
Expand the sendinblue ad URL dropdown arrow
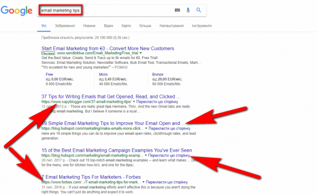(x=141, y=53)
